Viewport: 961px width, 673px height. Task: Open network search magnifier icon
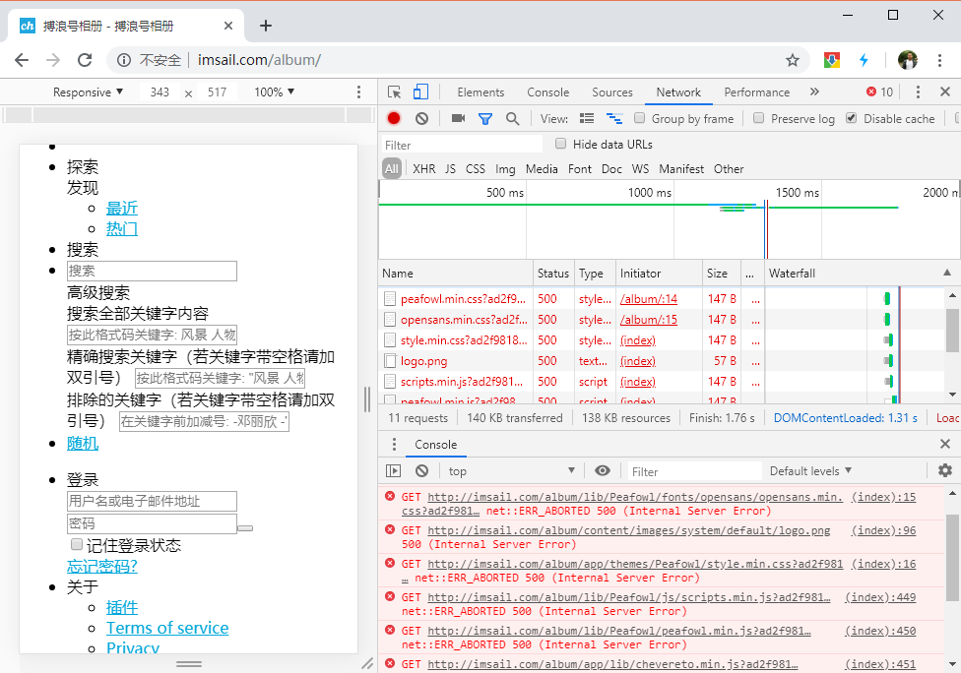pyautogui.click(x=512, y=118)
